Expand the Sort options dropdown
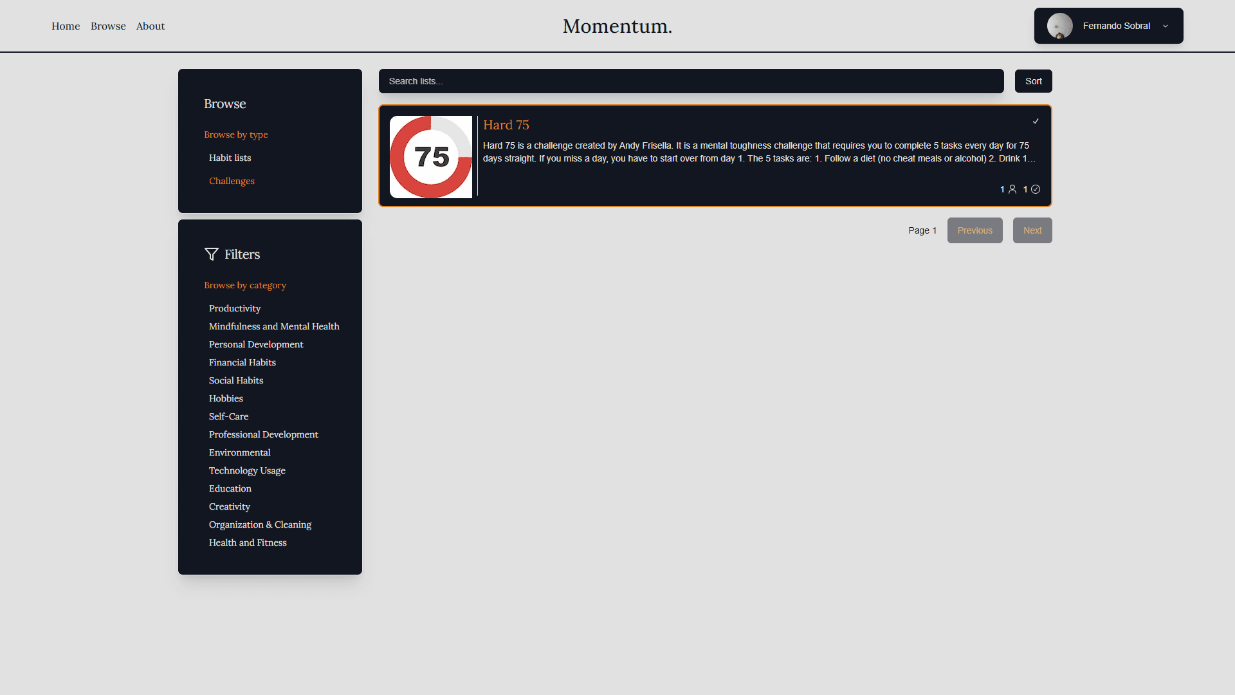The width and height of the screenshot is (1235, 695). 1033,80
